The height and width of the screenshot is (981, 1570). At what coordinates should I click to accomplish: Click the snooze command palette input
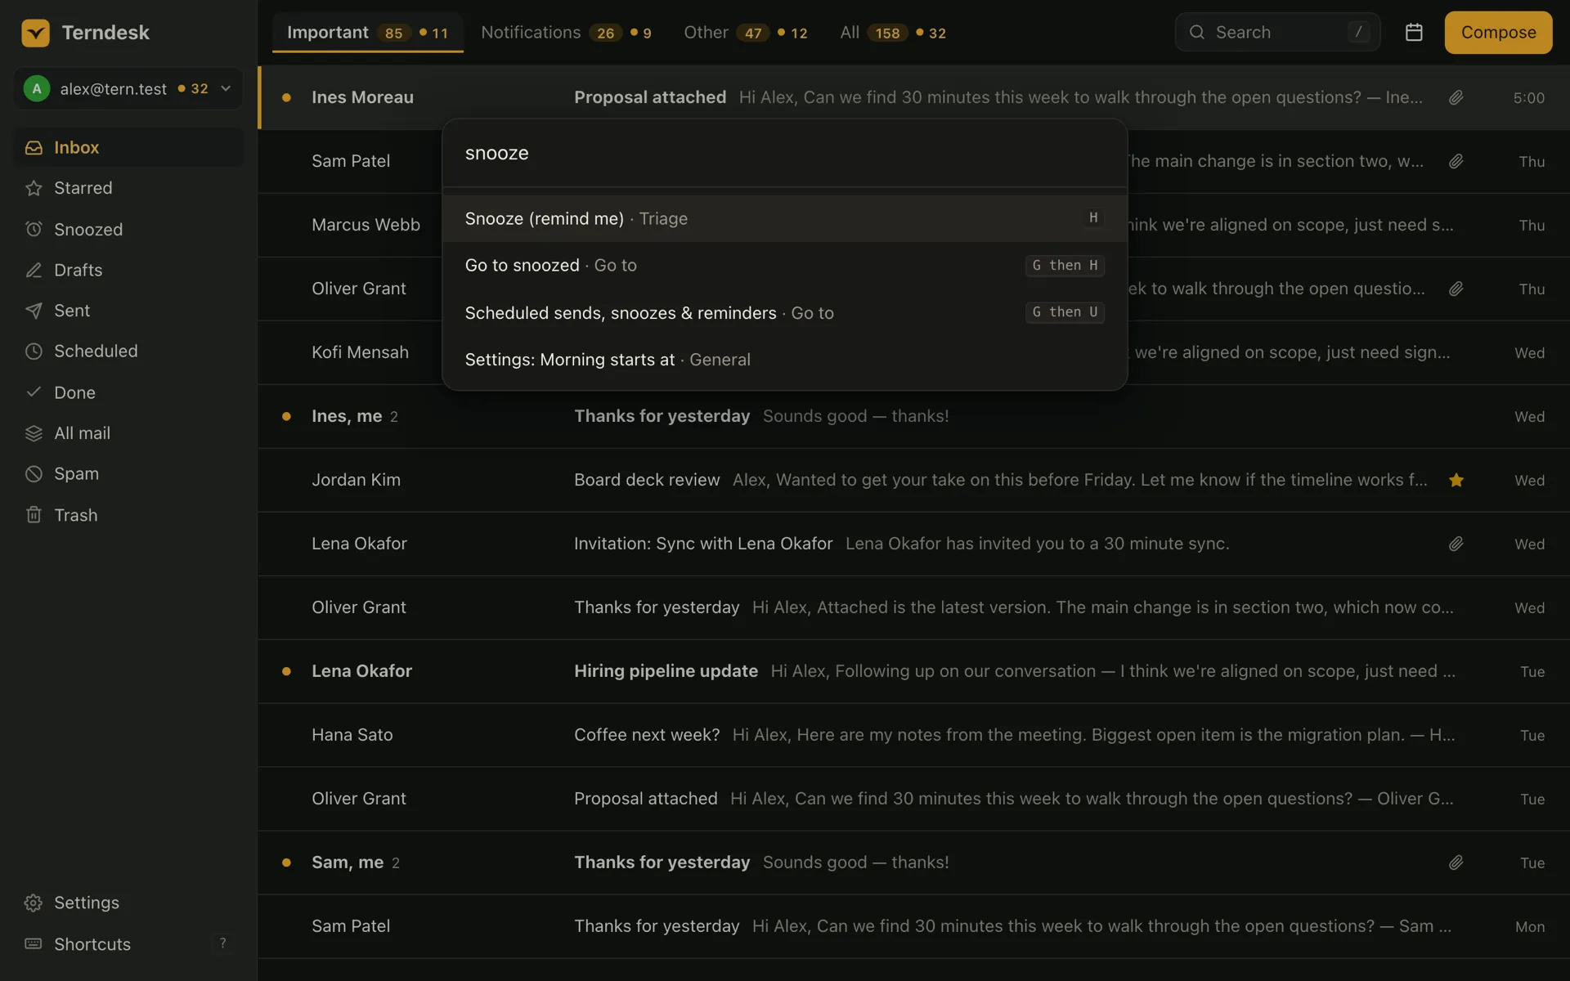[x=785, y=153]
